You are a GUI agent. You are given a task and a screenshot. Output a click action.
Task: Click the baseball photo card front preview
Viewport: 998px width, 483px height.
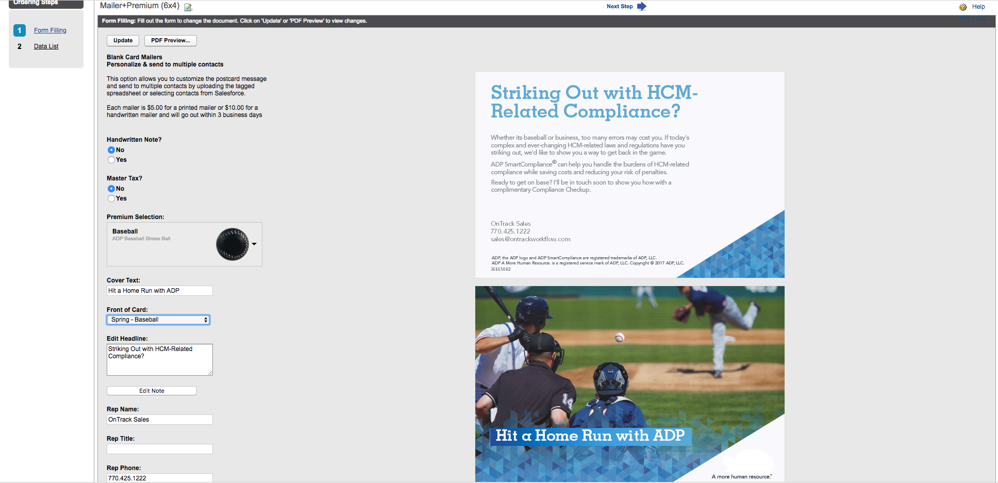(630, 384)
